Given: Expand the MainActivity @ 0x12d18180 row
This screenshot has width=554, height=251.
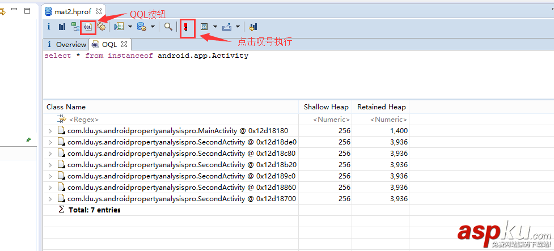Looking at the screenshot, I should pos(50,131).
